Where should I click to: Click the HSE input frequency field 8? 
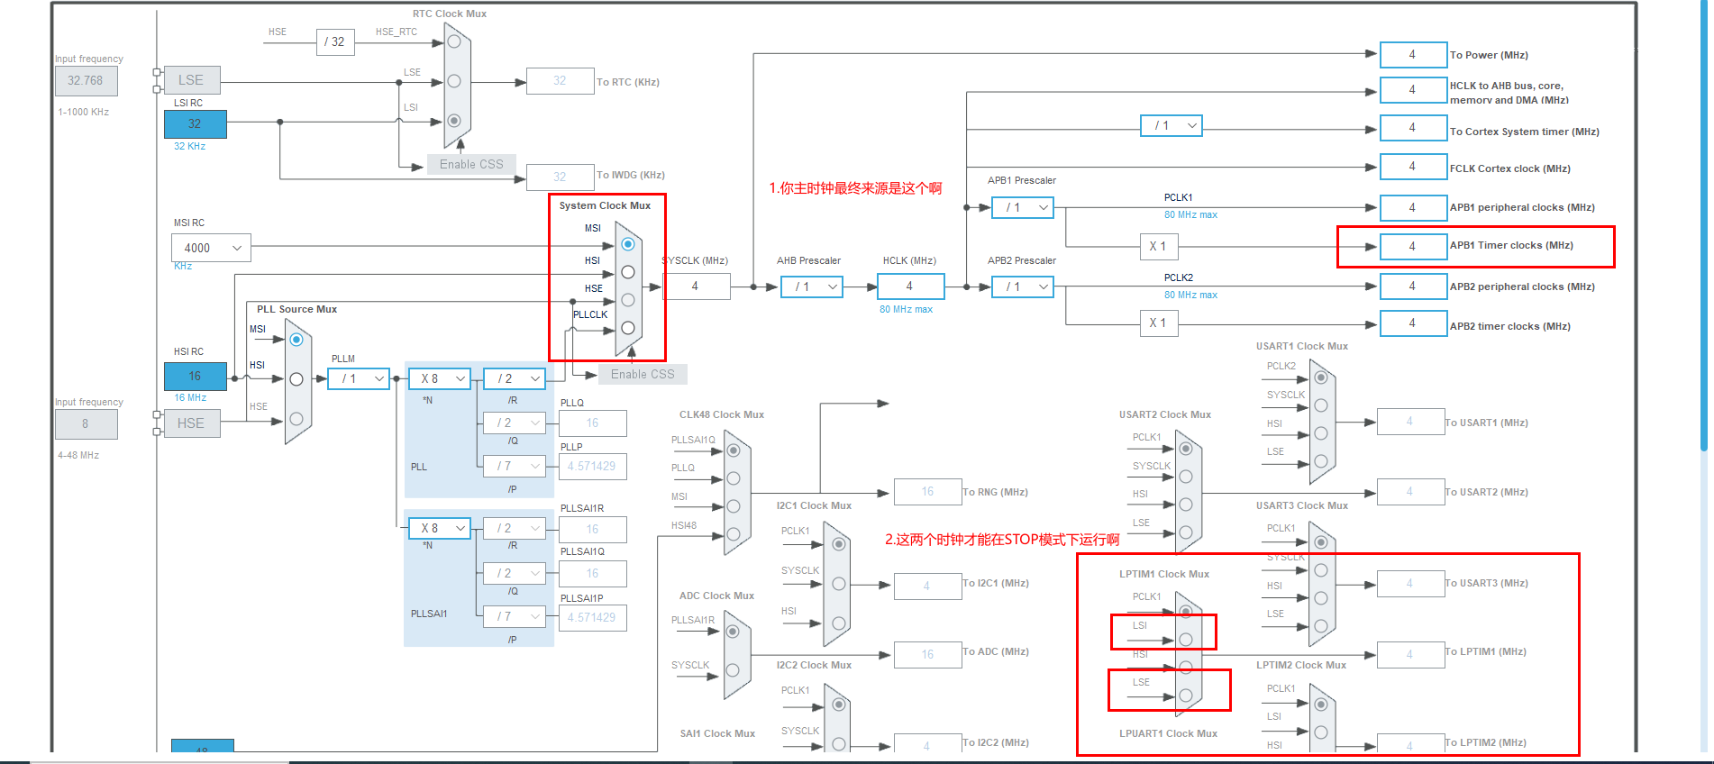click(x=87, y=424)
